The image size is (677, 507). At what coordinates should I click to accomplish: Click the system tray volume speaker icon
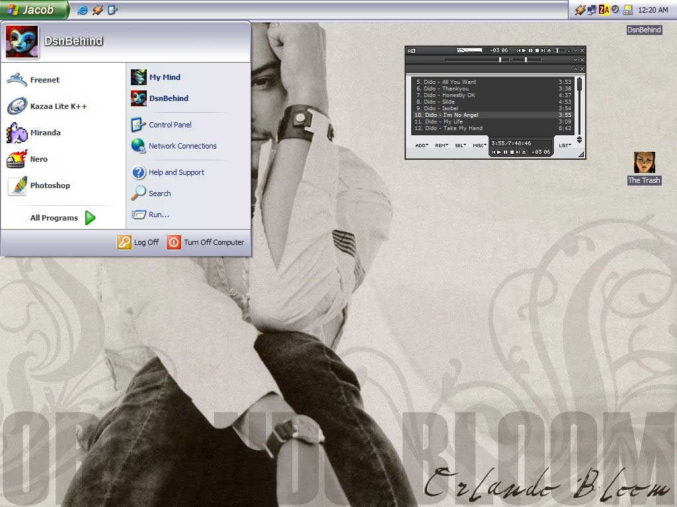pyautogui.click(x=615, y=10)
